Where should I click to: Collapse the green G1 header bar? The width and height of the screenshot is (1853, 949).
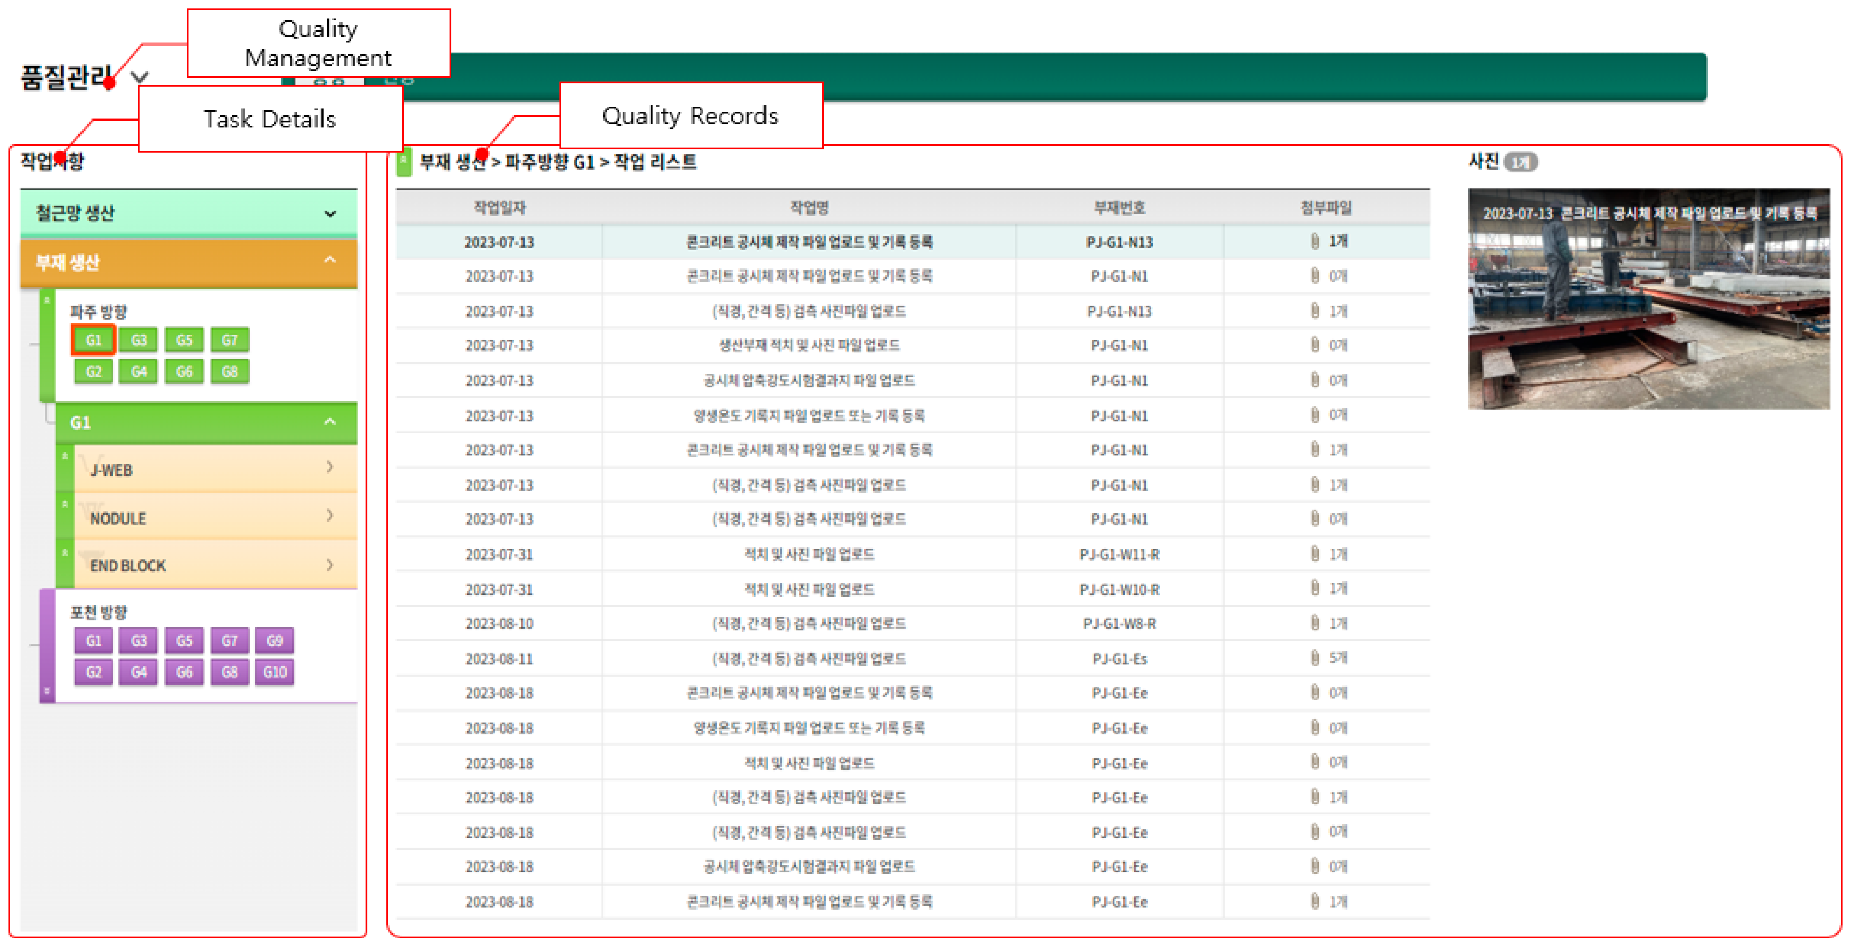[330, 422]
